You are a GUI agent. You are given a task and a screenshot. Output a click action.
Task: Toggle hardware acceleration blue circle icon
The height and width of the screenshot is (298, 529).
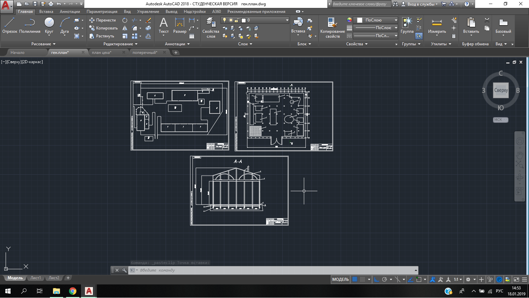pyautogui.click(x=499, y=279)
